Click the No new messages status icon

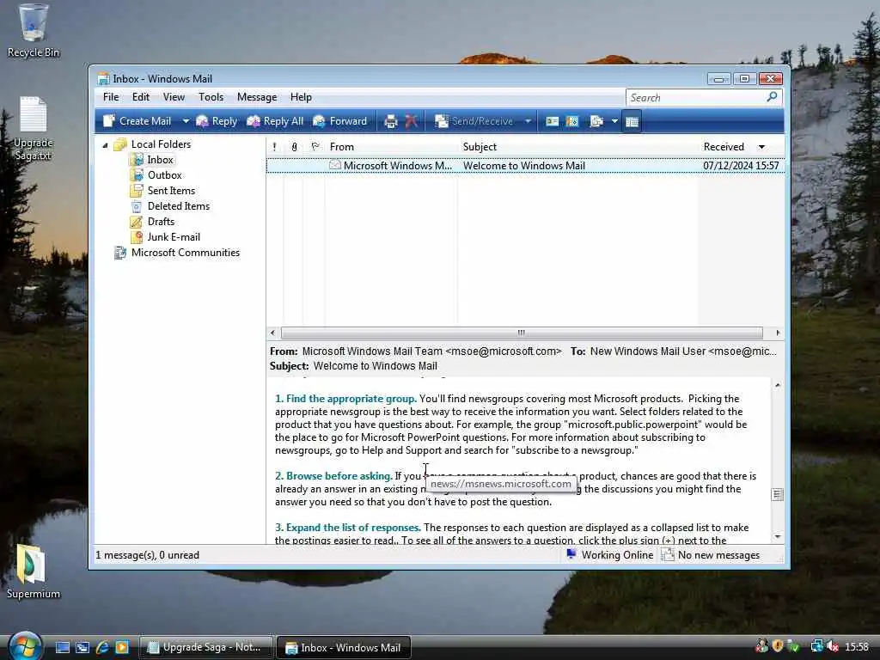tap(667, 555)
